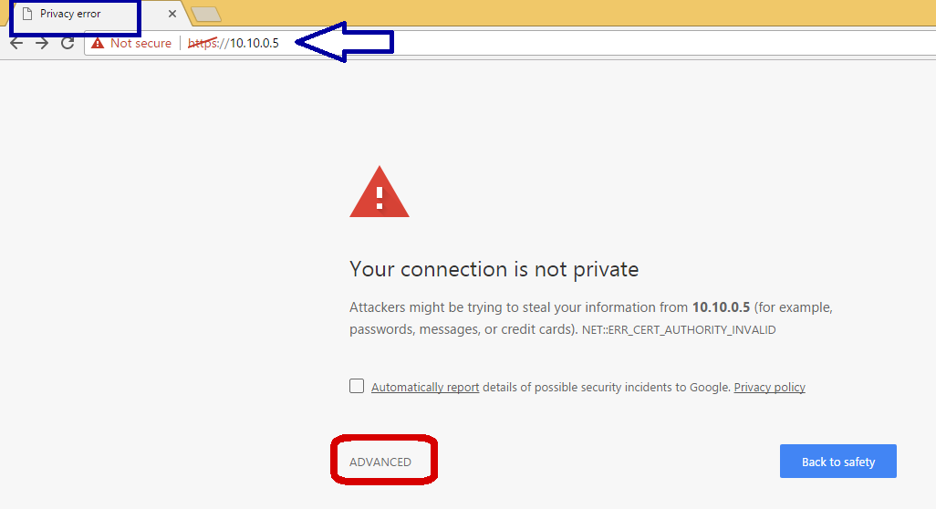Screen dimensions: 936x509
Task: Click the browser Forward arrow
Action: (42, 43)
